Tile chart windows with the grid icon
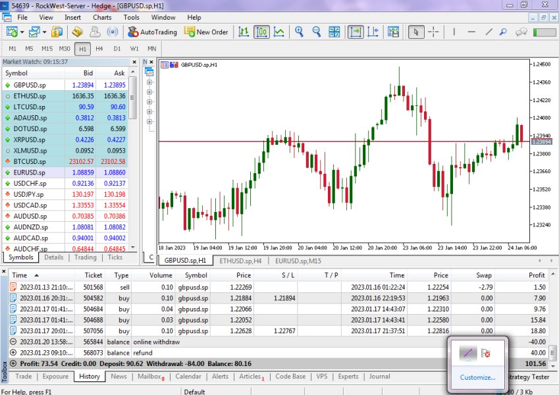This screenshot has width=559, height=395. point(334,32)
